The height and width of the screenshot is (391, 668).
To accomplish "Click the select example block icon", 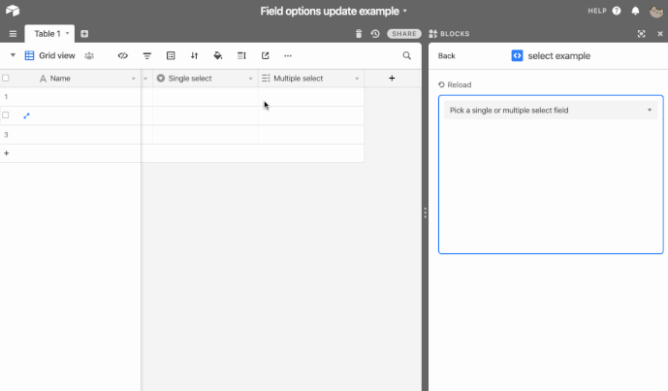I will 517,56.
